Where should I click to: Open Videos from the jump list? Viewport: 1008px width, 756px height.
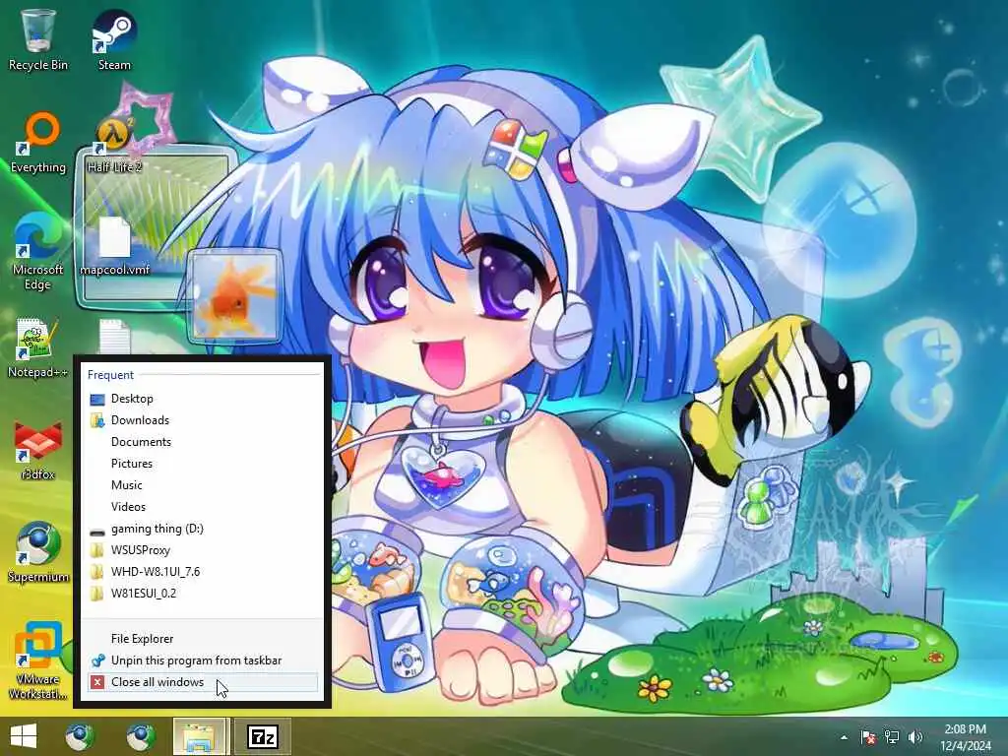coord(203,507)
